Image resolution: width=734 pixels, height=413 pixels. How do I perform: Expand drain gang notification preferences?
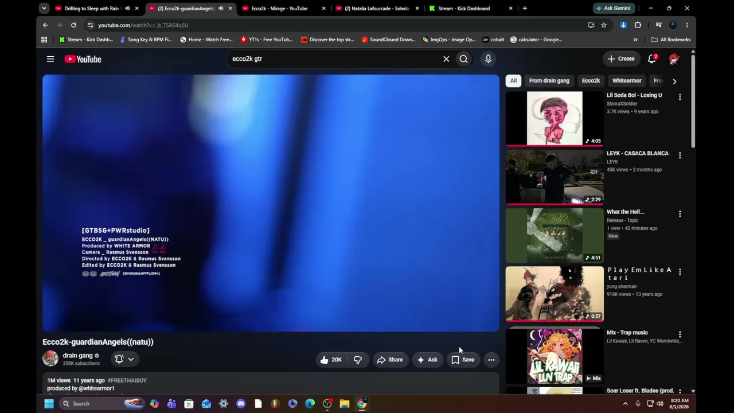tap(124, 359)
